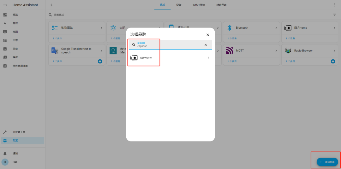Expand the Google Translate card chevron
This screenshot has height=169, width=341.
pyautogui.click(x=101, y=51)
